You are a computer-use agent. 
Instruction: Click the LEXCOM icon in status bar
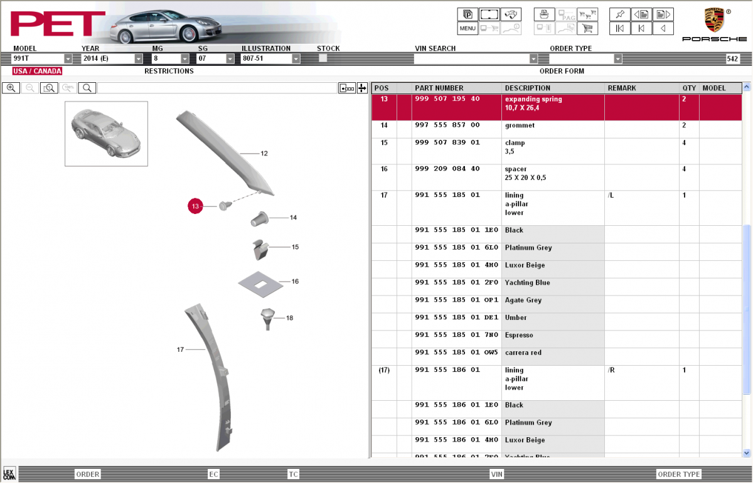(9, 474)
